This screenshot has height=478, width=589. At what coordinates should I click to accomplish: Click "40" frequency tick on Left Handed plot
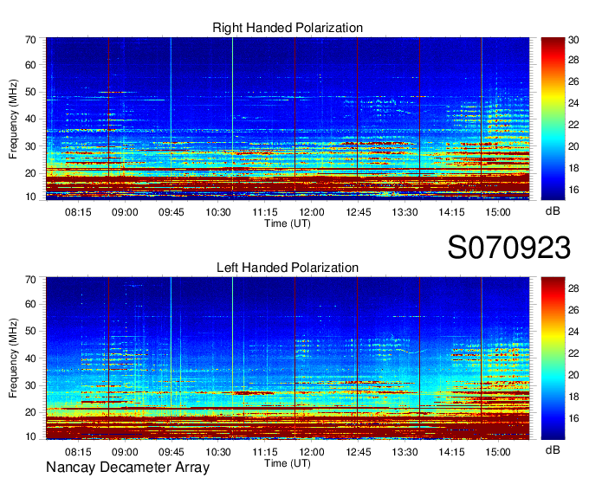click(x=30, y=358)
